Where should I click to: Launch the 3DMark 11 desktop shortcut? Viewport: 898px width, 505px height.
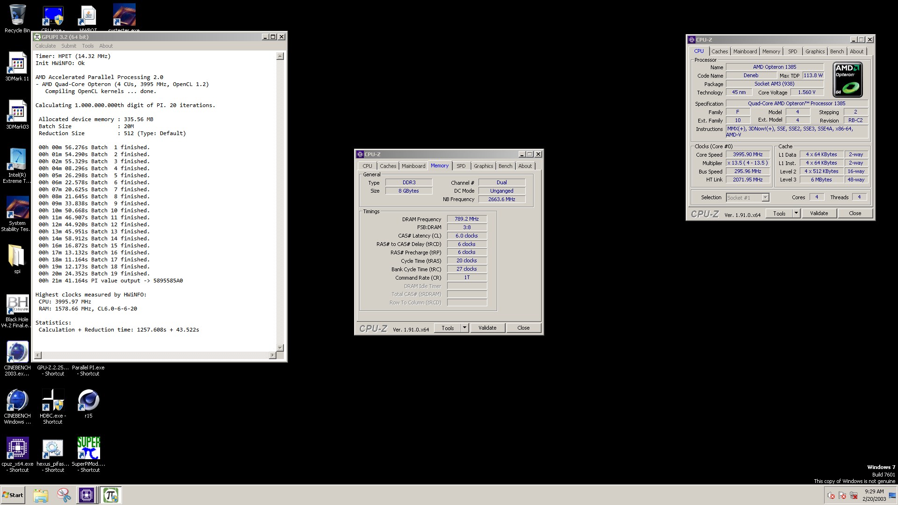(x=17, y=66)
